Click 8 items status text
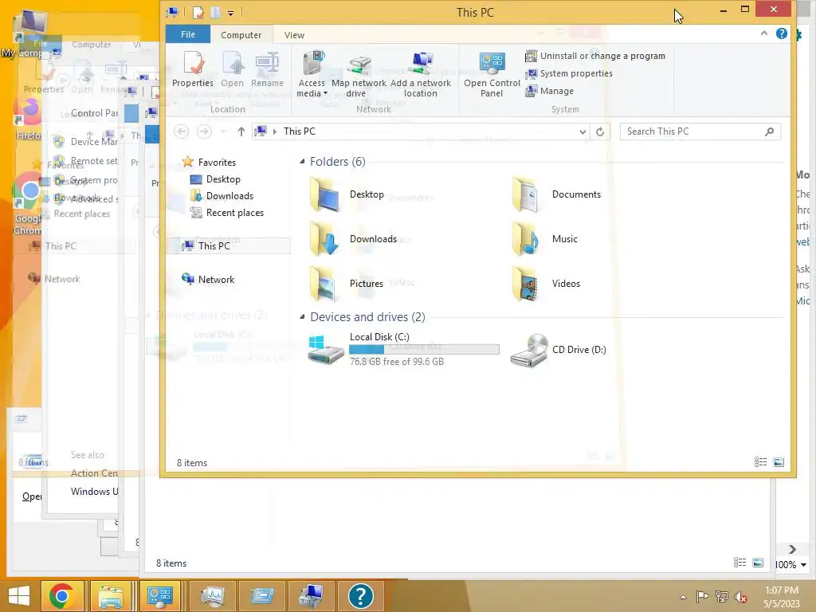Screen dimensions: 816x612 click(x=192, y=463)
